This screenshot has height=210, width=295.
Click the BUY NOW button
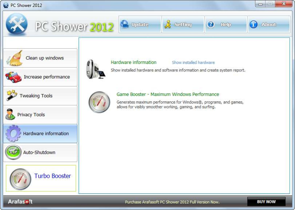point(266,202)
